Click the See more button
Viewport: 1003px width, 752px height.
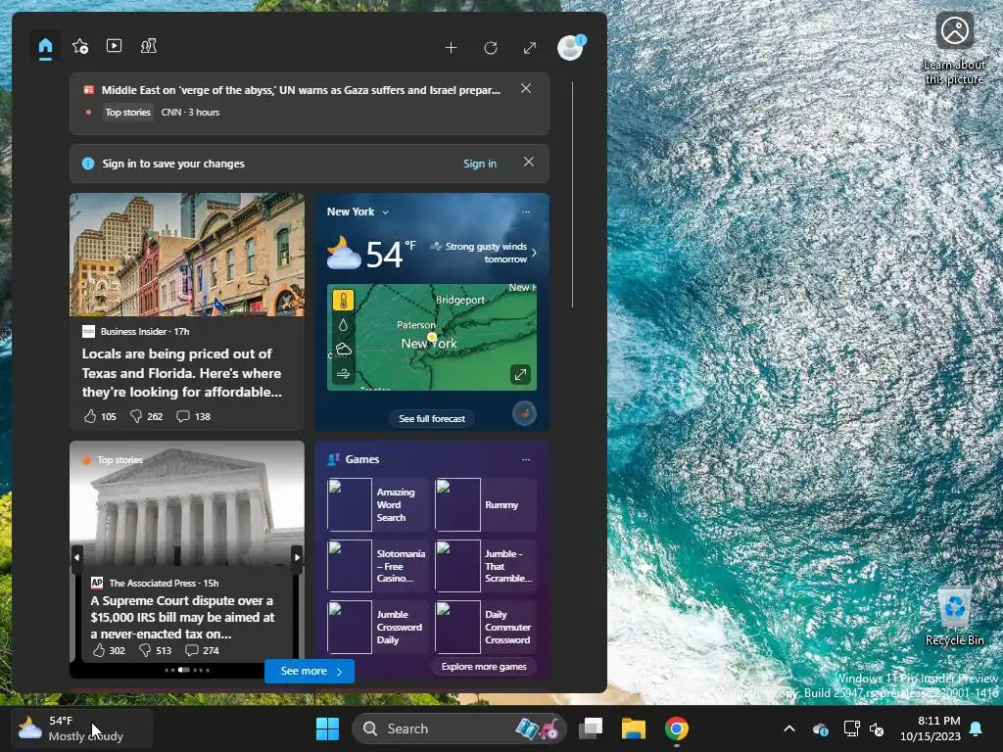click(x=310, y=671)
